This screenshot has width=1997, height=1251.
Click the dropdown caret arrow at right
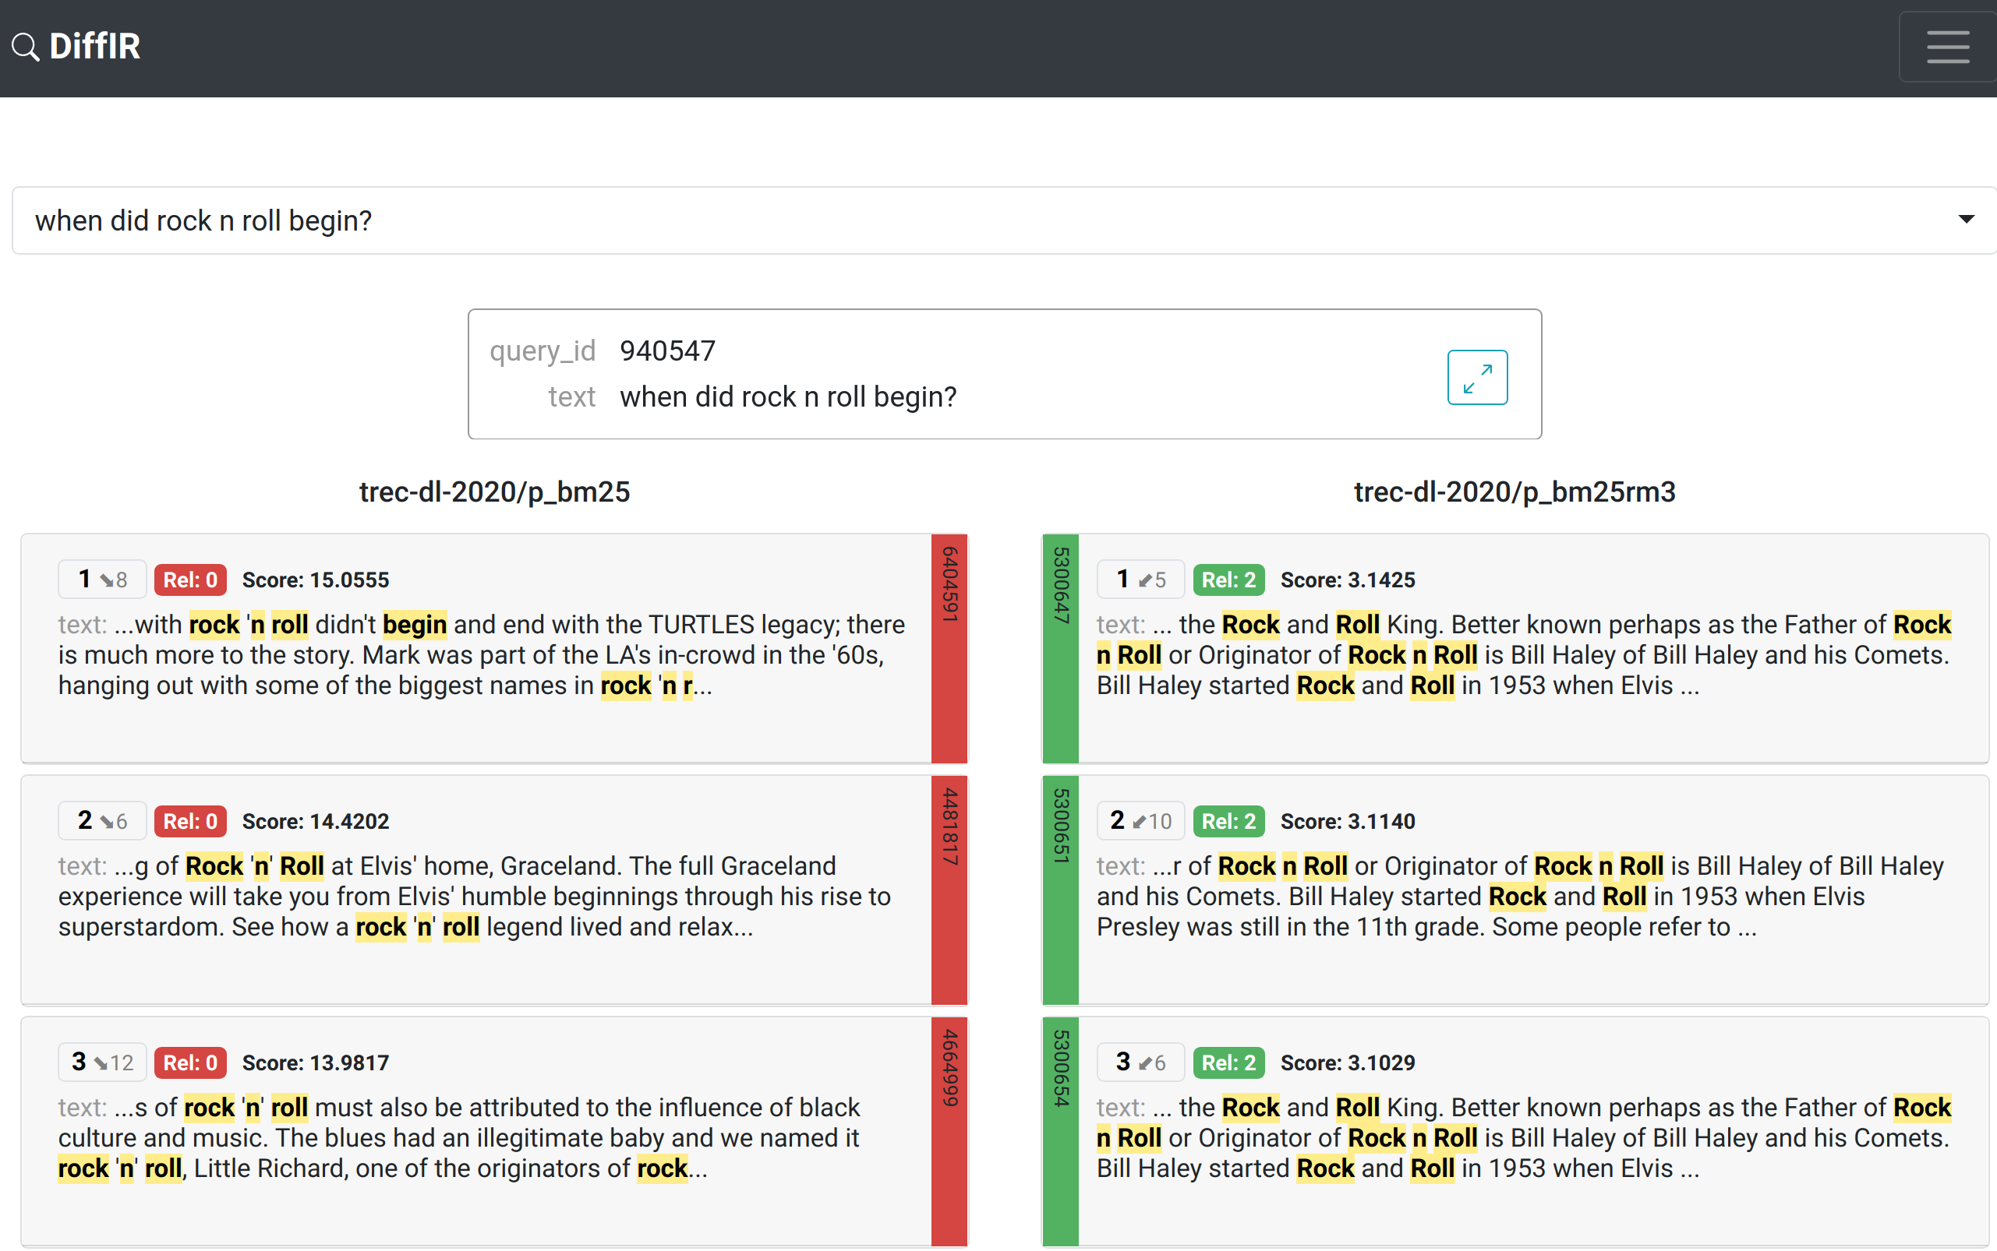(x=1966, y=219)
